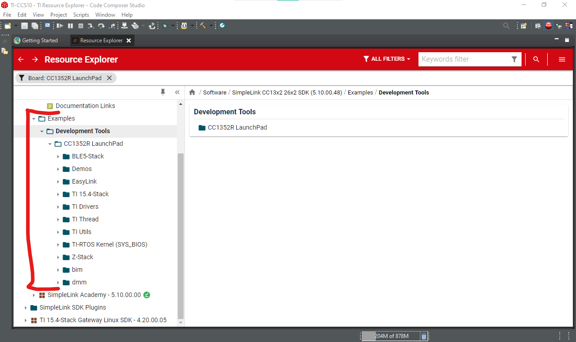The width and height of the screenshot is (576, 342).
Task: Open the hamburger menu in Resource Explorer
Action: pyautogui.click(x=562, y=59)
